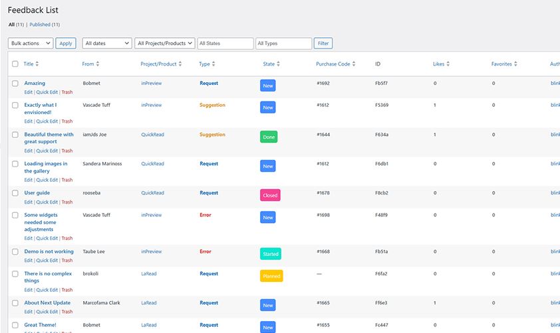Check the 'Beautiful theme with great support' row
Image resolution: width=560 pixels, height=333 pixels.
[15, 135]
